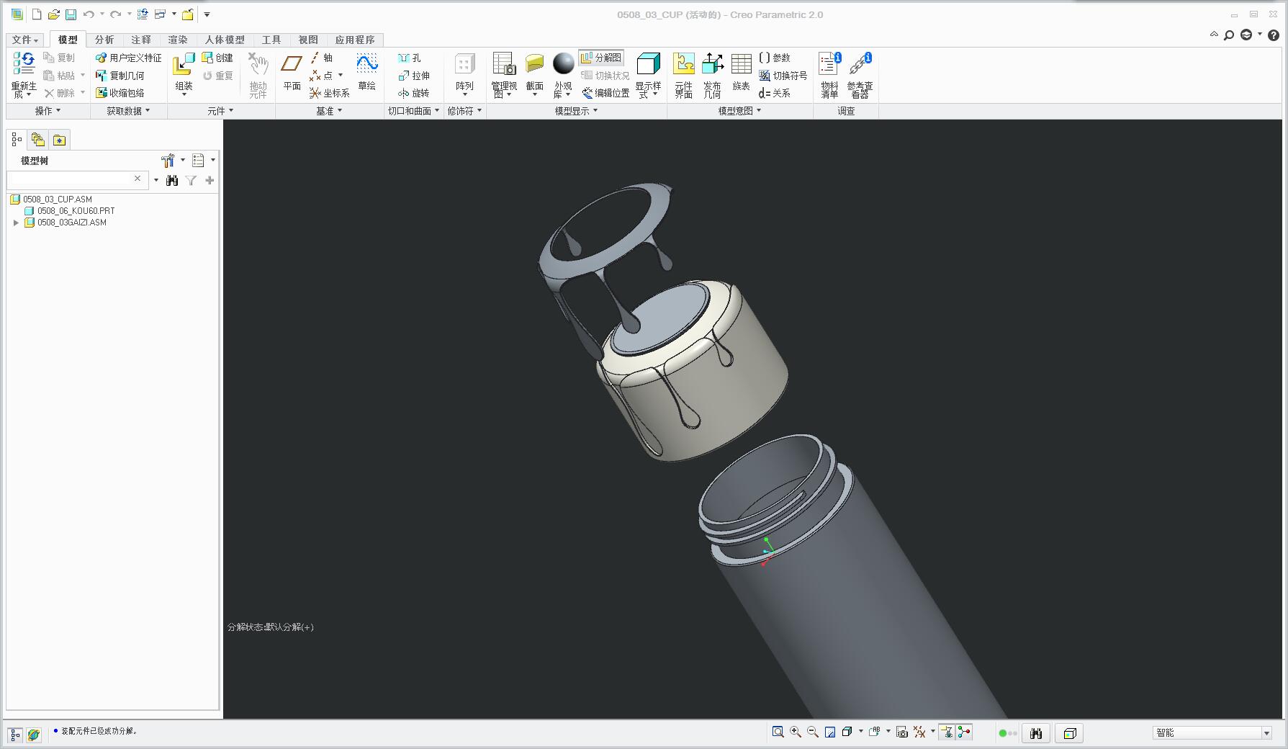Click Edit Position (编辑位置)
The height and width of the screenshot is (749, 1288).
point(605,93)
